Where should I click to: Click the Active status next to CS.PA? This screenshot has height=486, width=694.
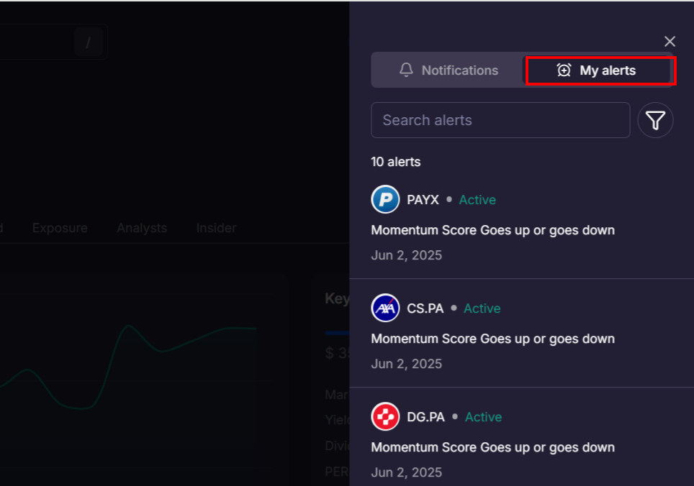tap(482, 308)
